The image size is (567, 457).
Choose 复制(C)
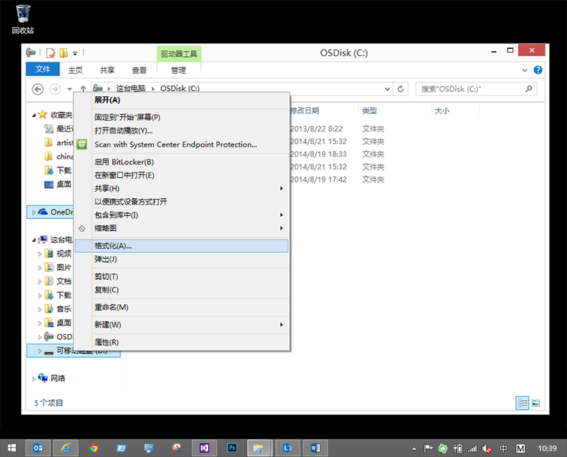181,290
